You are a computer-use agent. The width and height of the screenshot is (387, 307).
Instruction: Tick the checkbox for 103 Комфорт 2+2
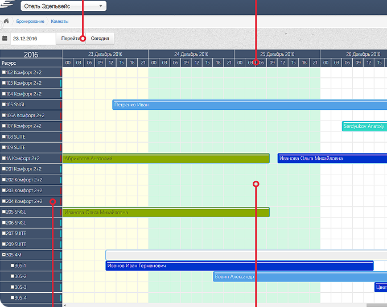(x=4, y=83)
